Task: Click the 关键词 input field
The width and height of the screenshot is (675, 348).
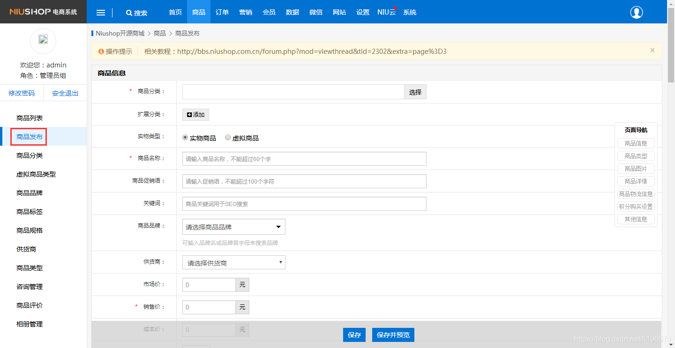Action: click(x=304, y=204)
